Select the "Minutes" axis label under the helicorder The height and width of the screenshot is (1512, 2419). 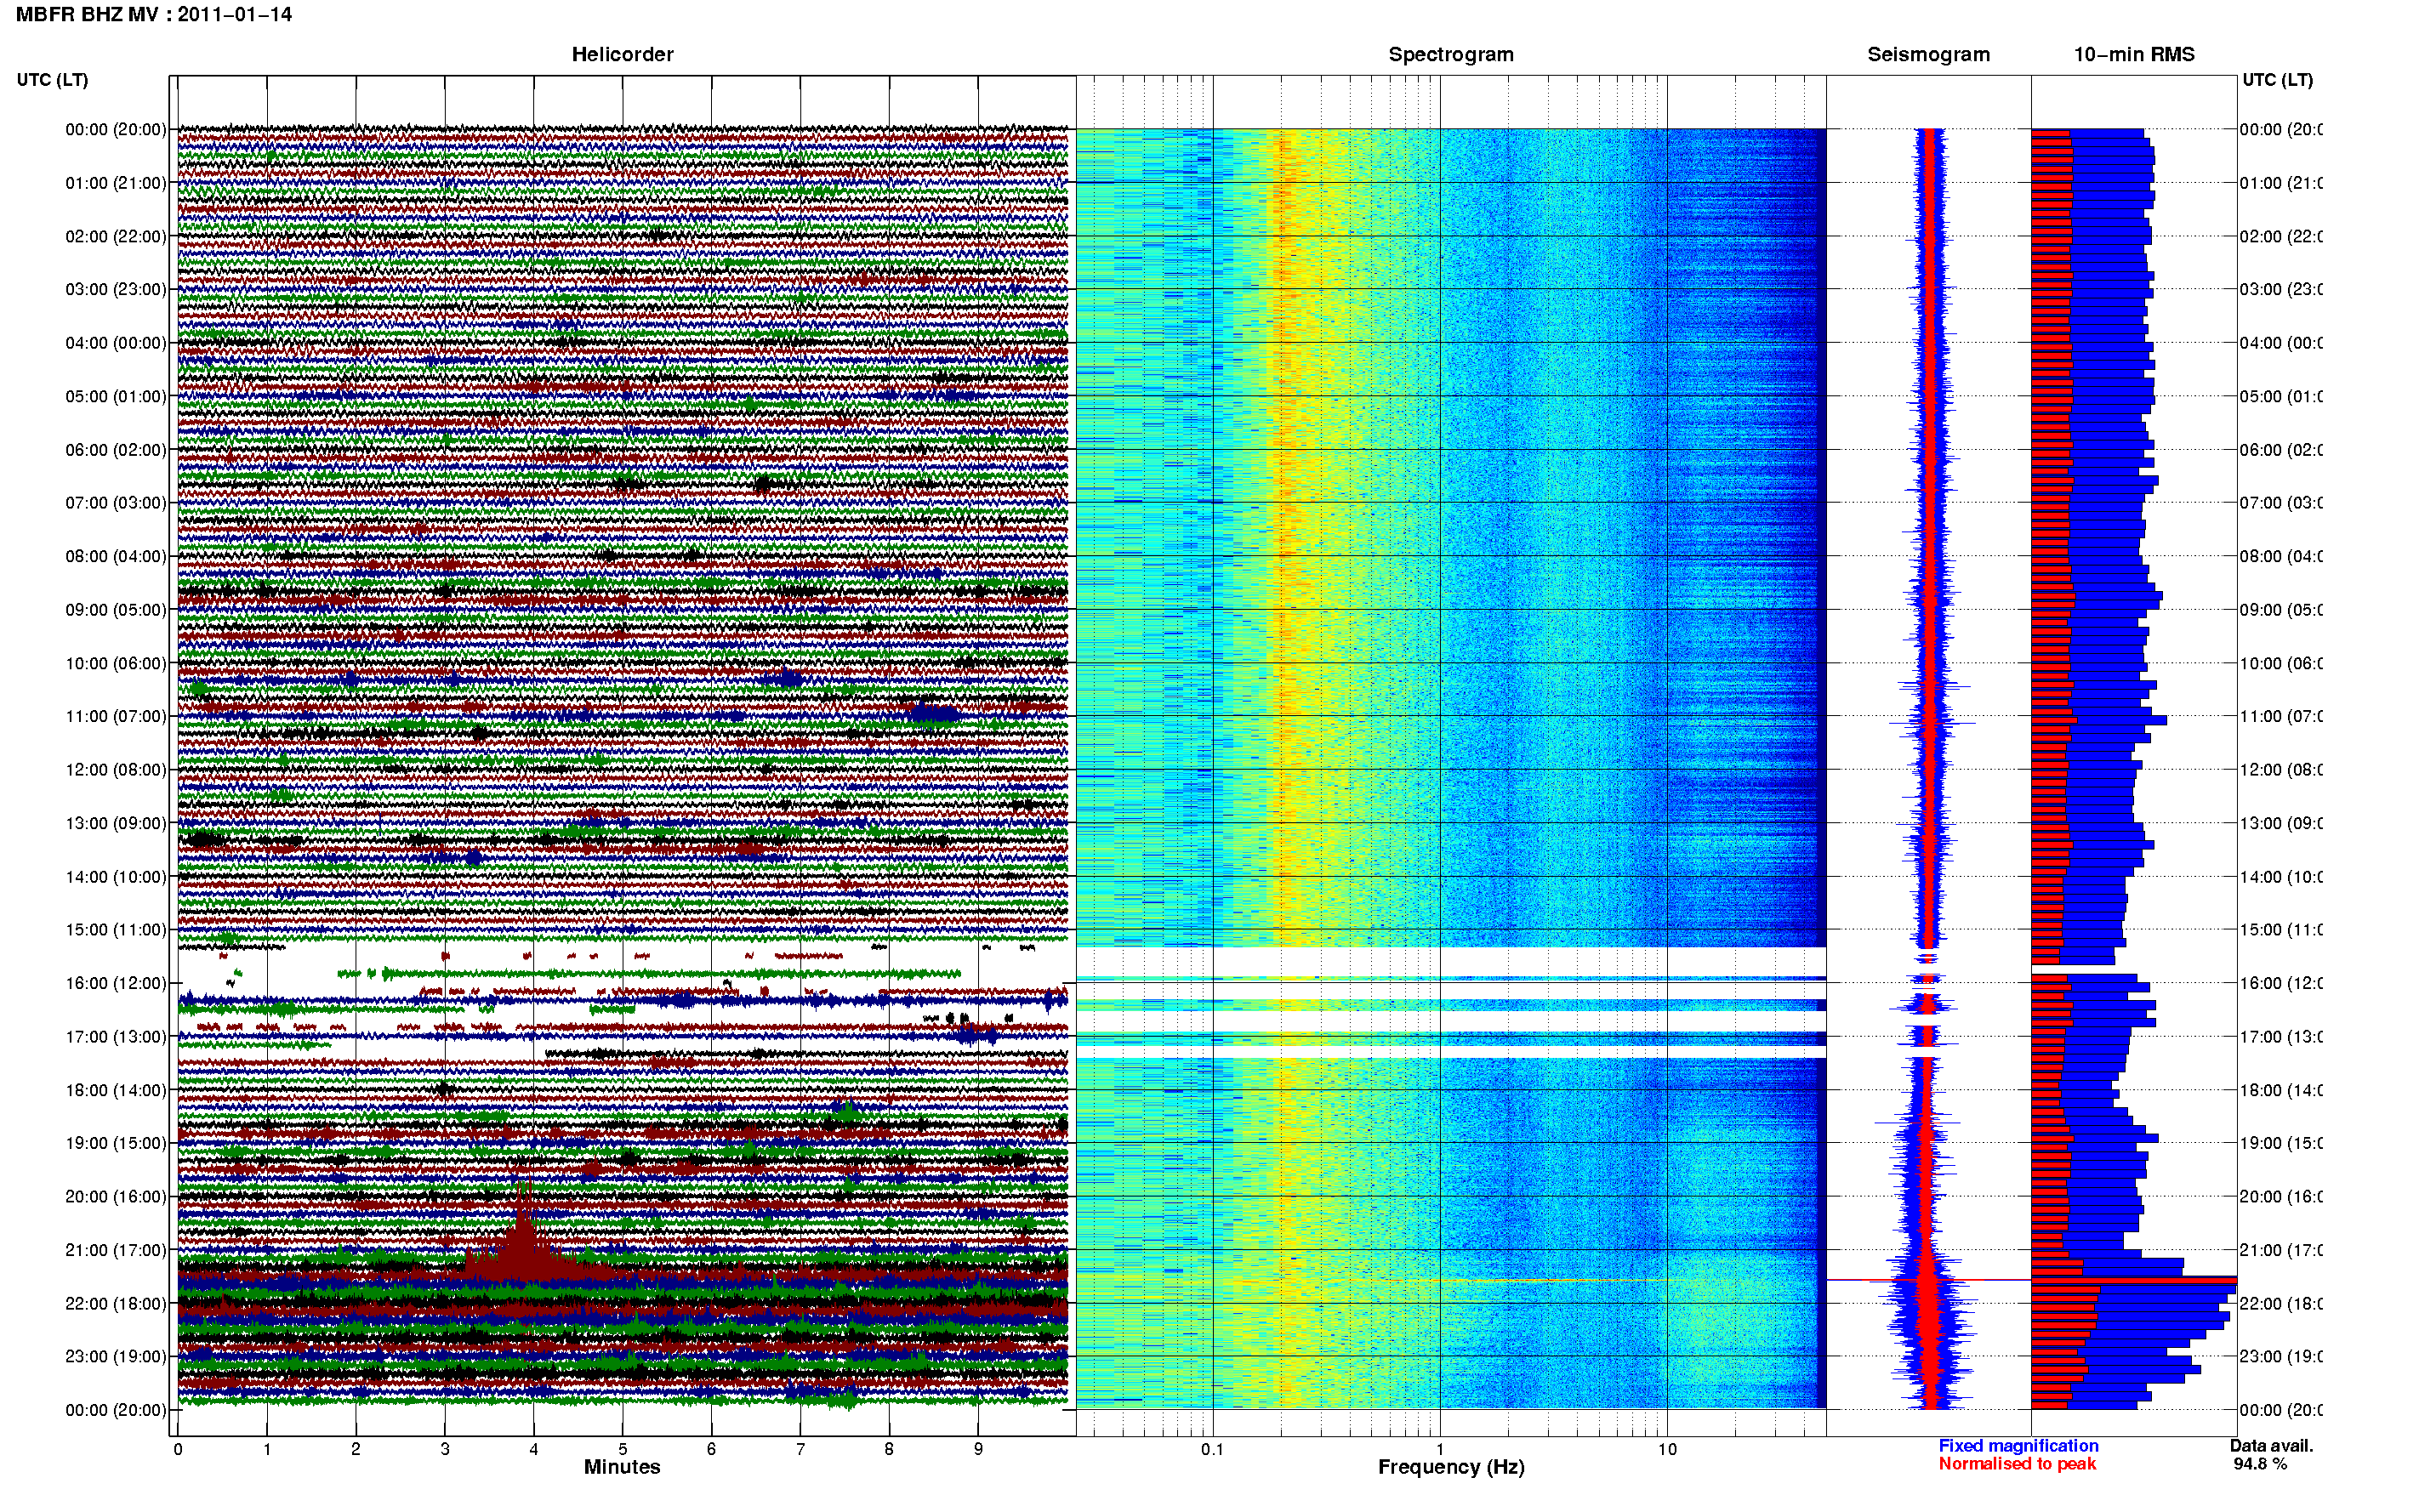click(x=622, y=1467)
